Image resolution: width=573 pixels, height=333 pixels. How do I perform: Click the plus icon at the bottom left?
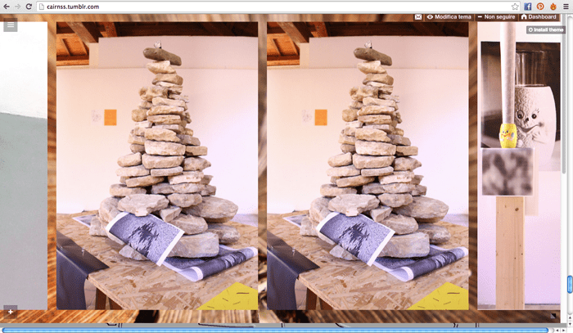pyautogui.click(x=11, y=312)
